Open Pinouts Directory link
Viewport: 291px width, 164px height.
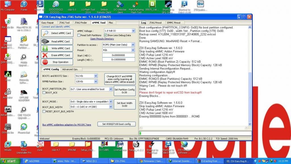[102, 39]
